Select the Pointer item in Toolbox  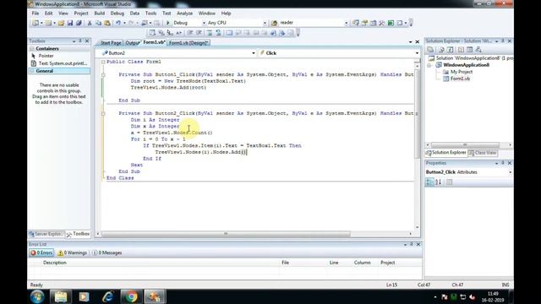click(46, 56)
